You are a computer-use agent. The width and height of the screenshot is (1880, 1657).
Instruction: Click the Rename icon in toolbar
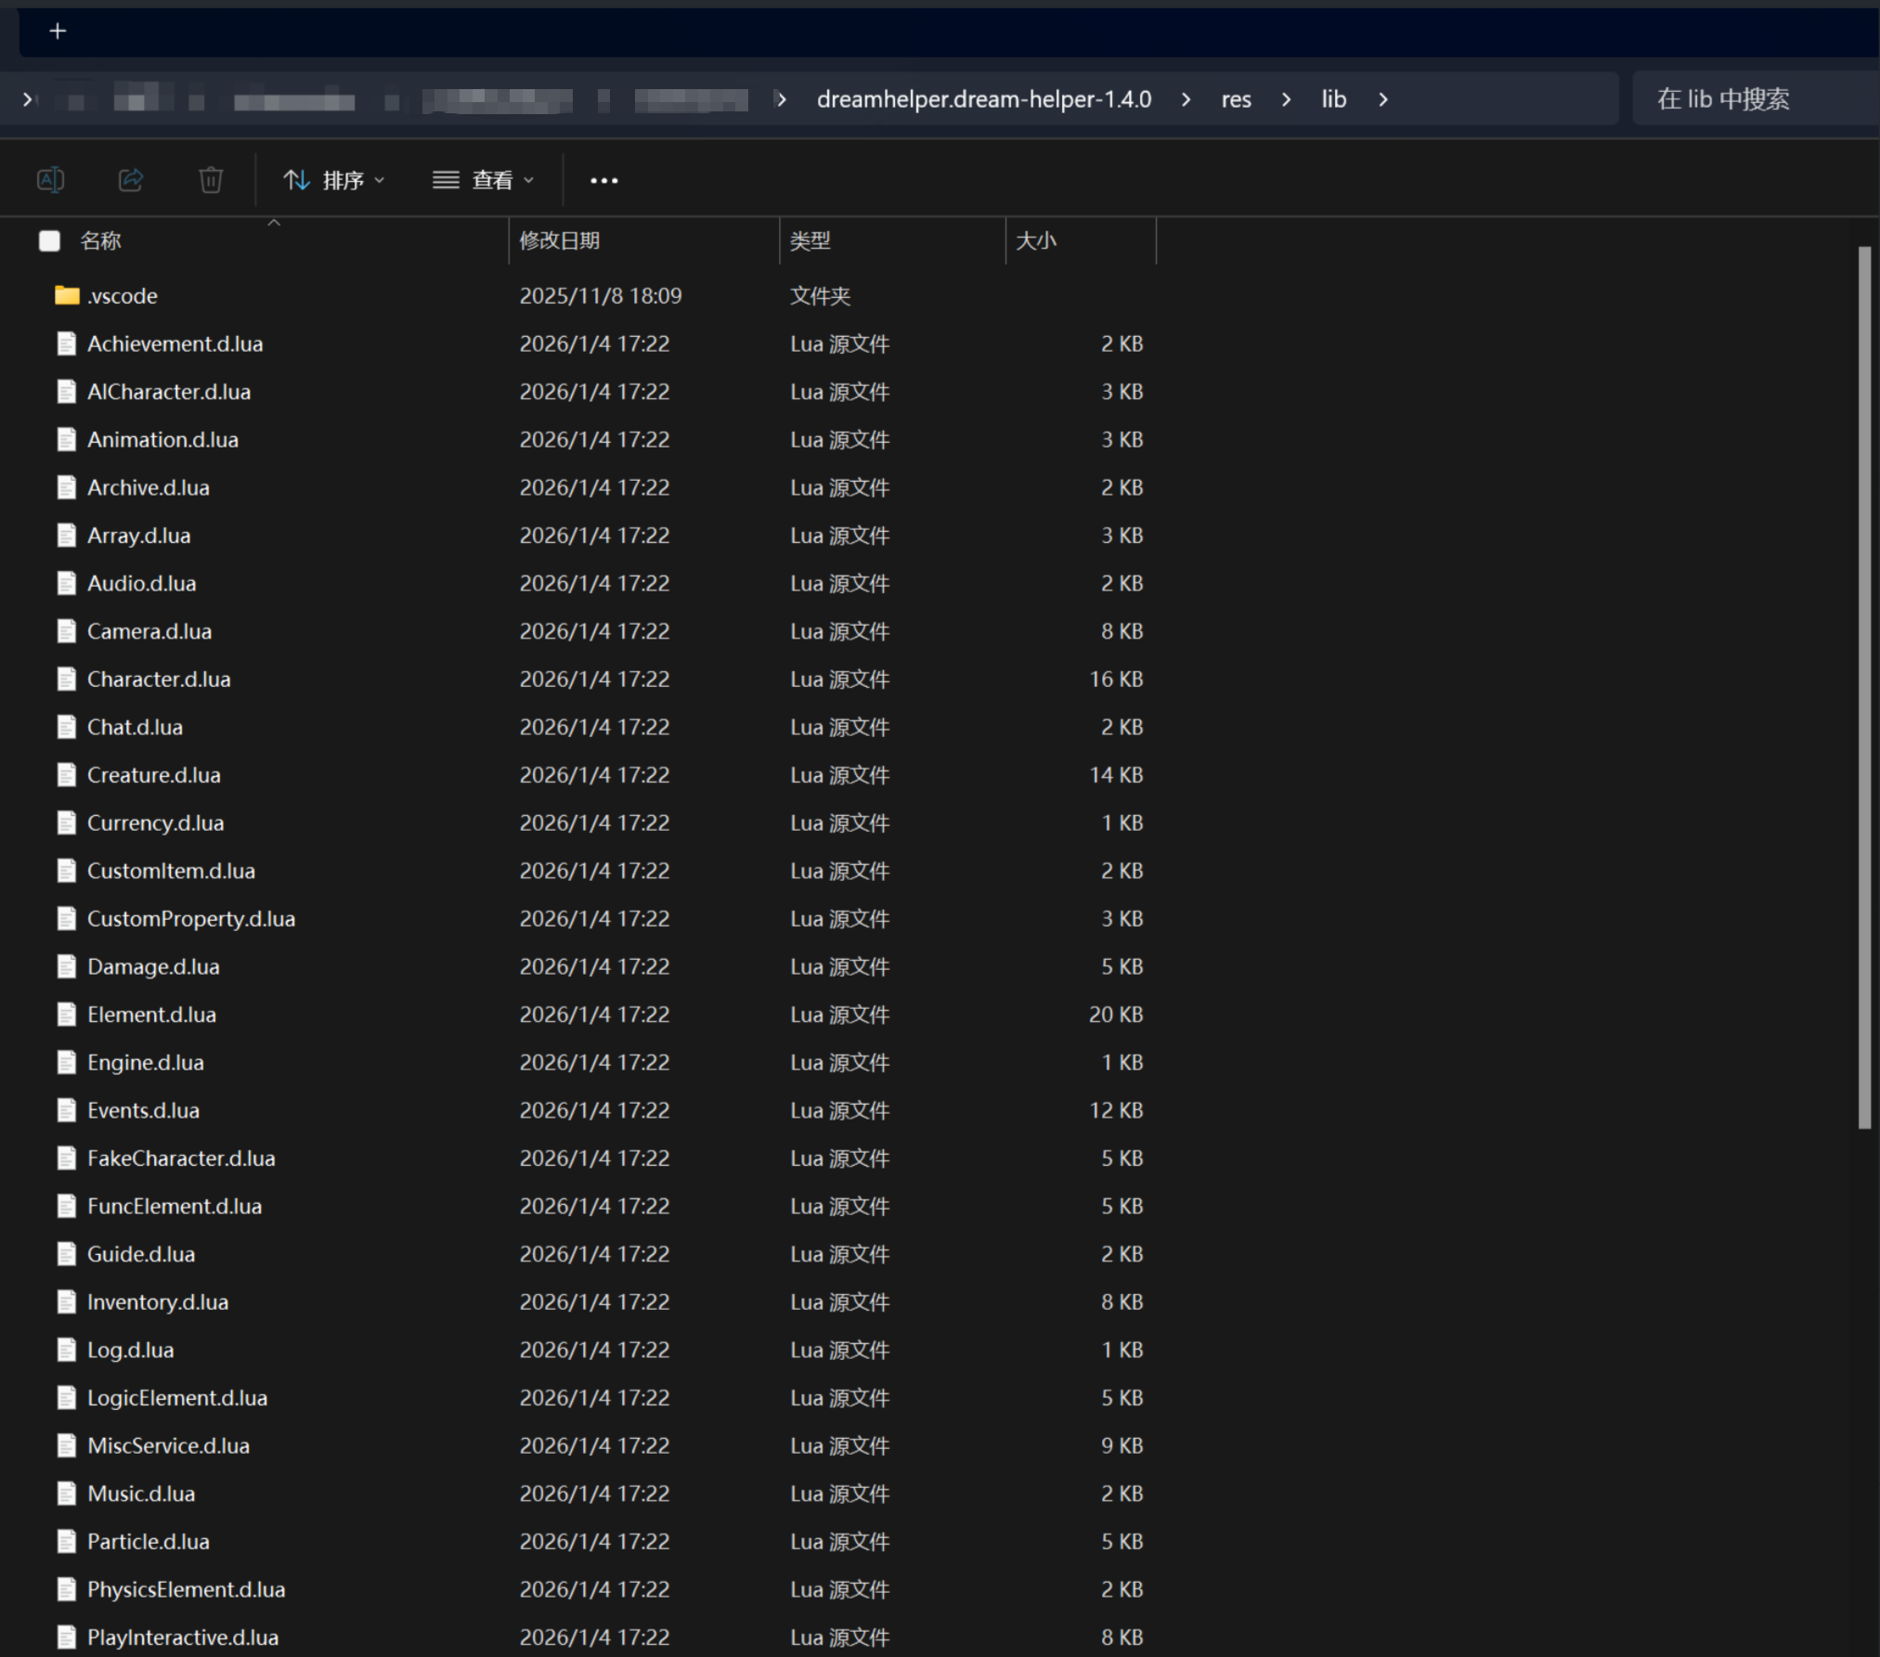50,179
